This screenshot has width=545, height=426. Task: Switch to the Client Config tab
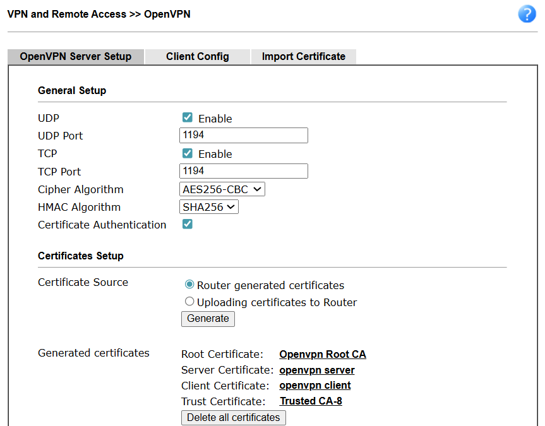[198, 57]
